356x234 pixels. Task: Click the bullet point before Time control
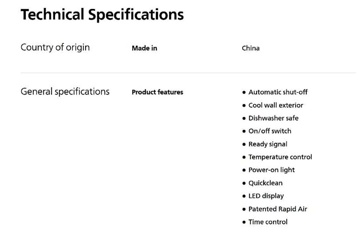[244, 222]
